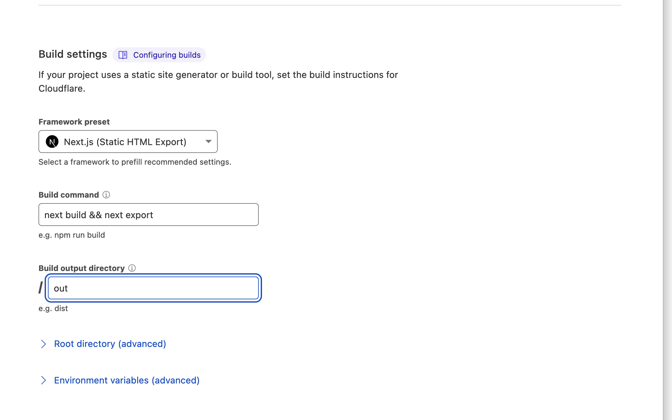The image size is (672, 420).
Task: Click the Build output directory label text
Action: point(81,268)
